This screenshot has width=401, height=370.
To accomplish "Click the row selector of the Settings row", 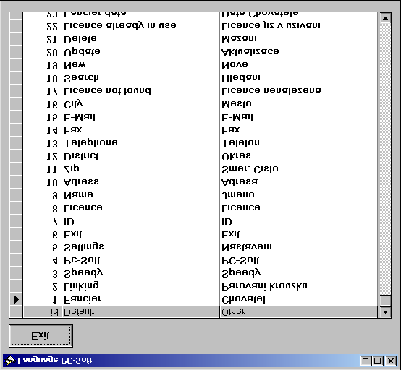I will (x=16, y=247).
